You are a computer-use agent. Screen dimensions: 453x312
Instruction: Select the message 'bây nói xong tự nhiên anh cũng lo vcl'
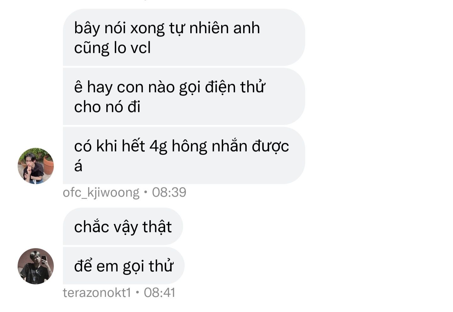click(184, 37)
